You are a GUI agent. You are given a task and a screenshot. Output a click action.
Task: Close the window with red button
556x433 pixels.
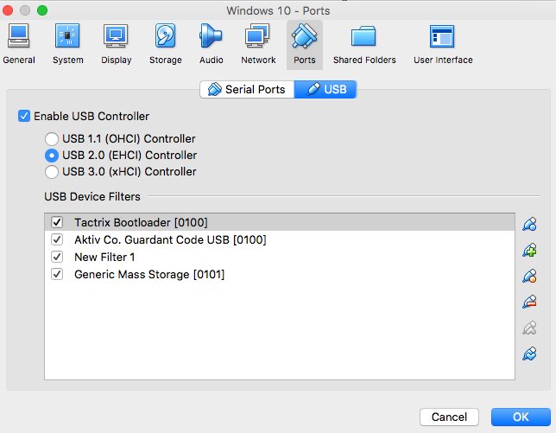click(8, 10)
